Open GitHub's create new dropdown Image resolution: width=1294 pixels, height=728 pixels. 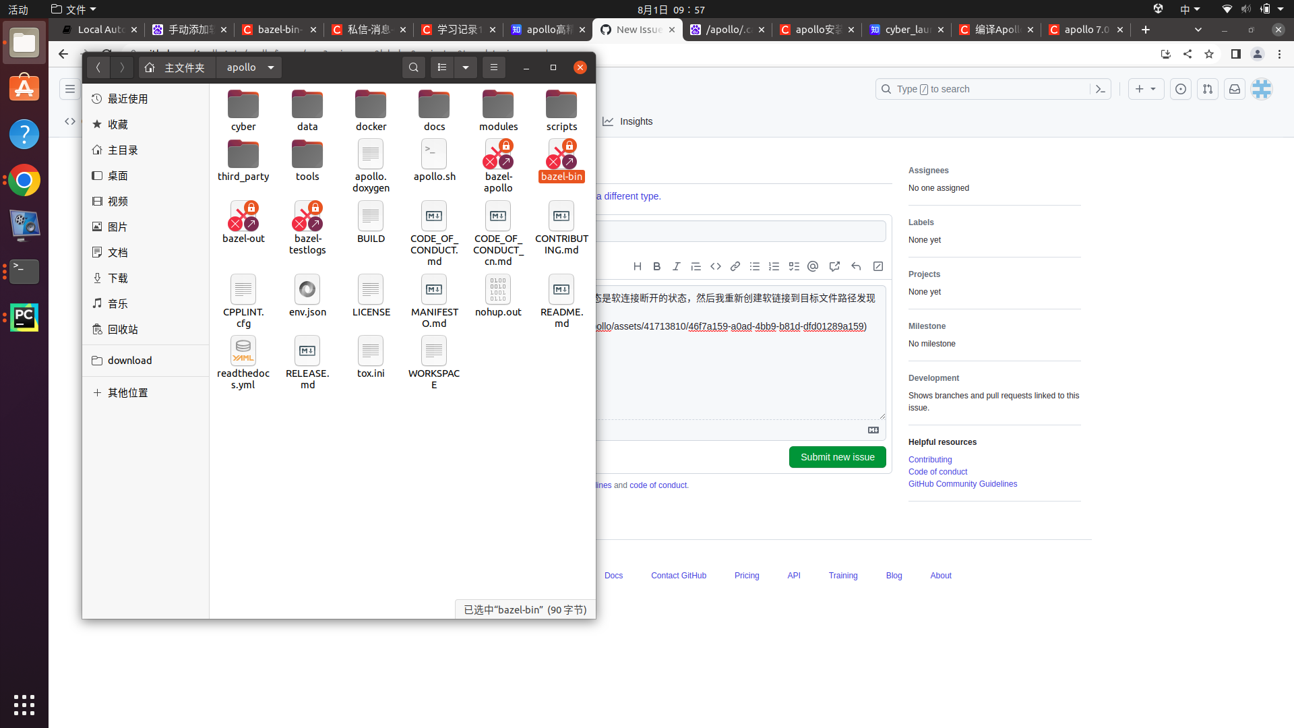(1146, 88)
